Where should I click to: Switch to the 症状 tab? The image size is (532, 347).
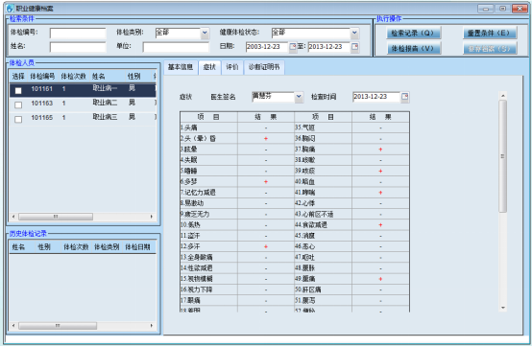209,67
